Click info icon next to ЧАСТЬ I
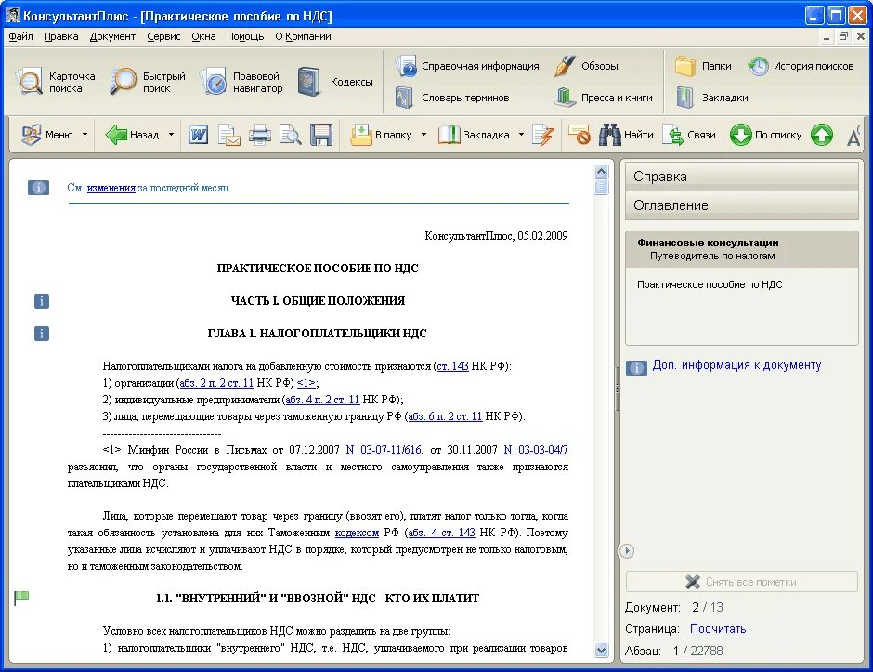The width and height of the screenshot is (873, 672). (x=42, y=301)
